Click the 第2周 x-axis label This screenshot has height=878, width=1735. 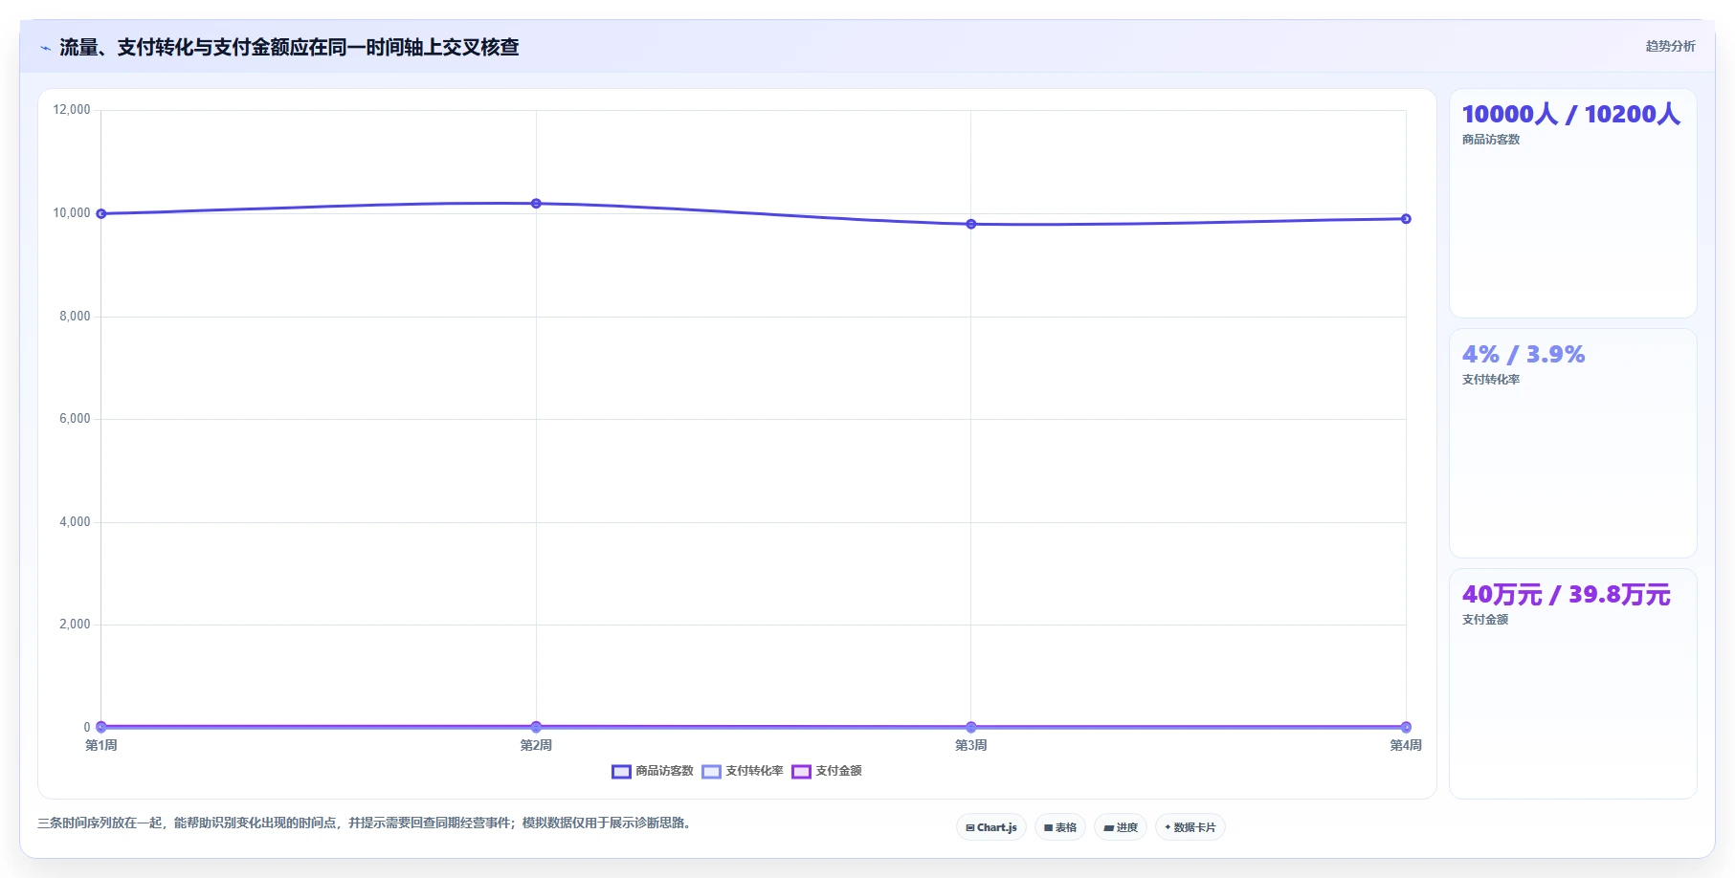click(536, 745)
